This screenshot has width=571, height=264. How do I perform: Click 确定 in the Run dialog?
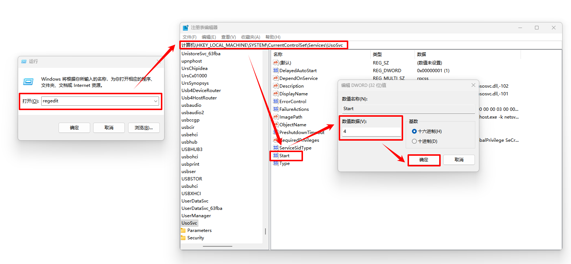point(74,128)
